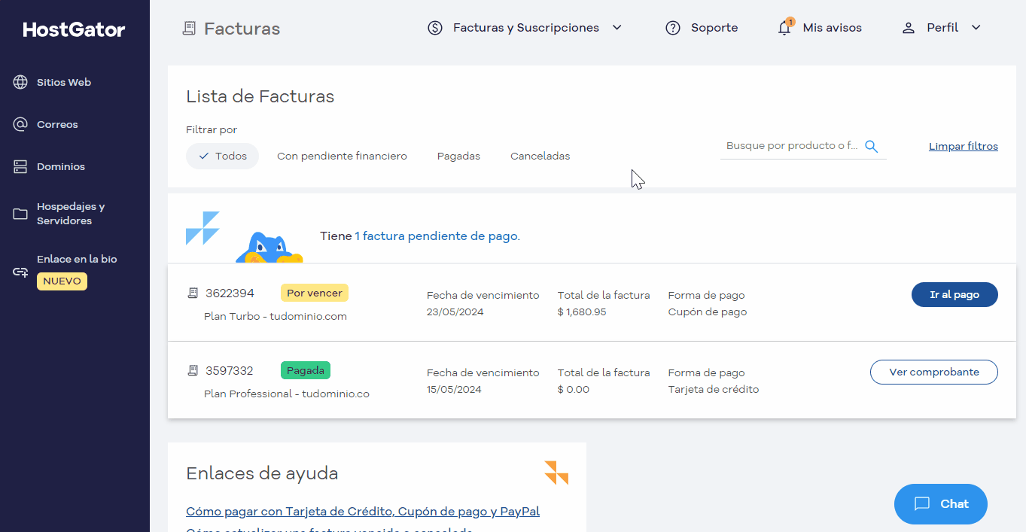Open Hospedajes y Servidores section
Viewport: 1026px width, 532px height.
[71, 214]
